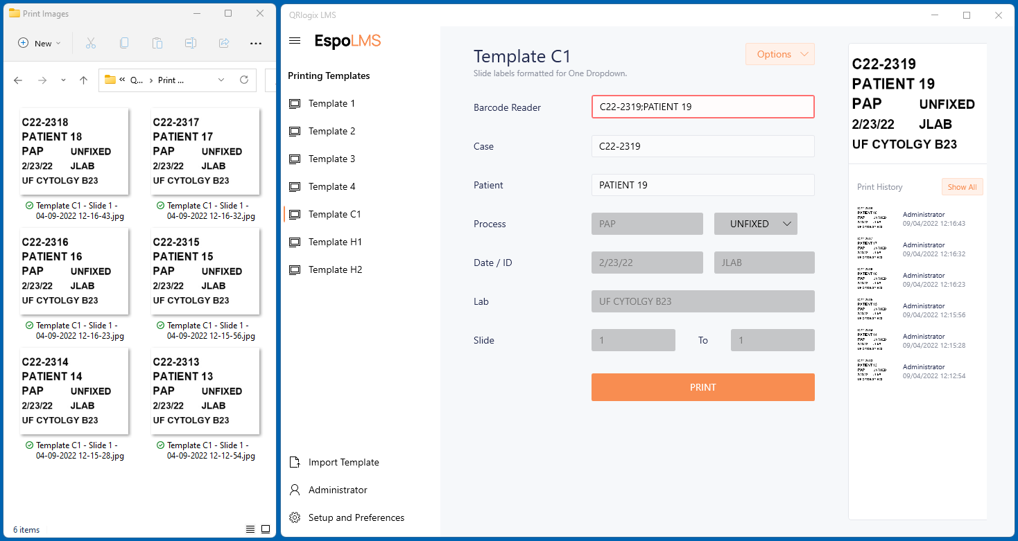
Task: Click the file name ending 12-12-54.jpg
Action: tap(211, 450)
